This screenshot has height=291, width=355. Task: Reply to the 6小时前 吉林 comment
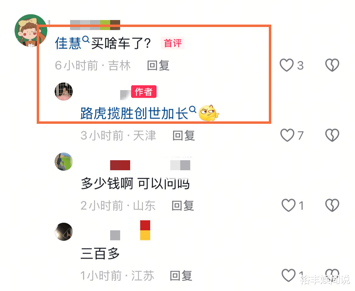[158, 66]
